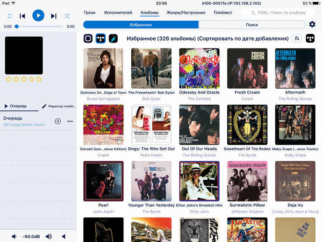Open Odessey And Oracle album cover
Image resolution: width=322 pixels, height=242 pixels.
click(x=199, y=68)
